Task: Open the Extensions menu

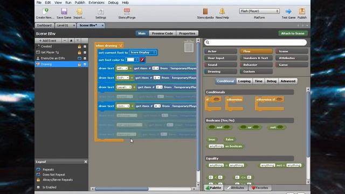Action: tap(96, 3)
